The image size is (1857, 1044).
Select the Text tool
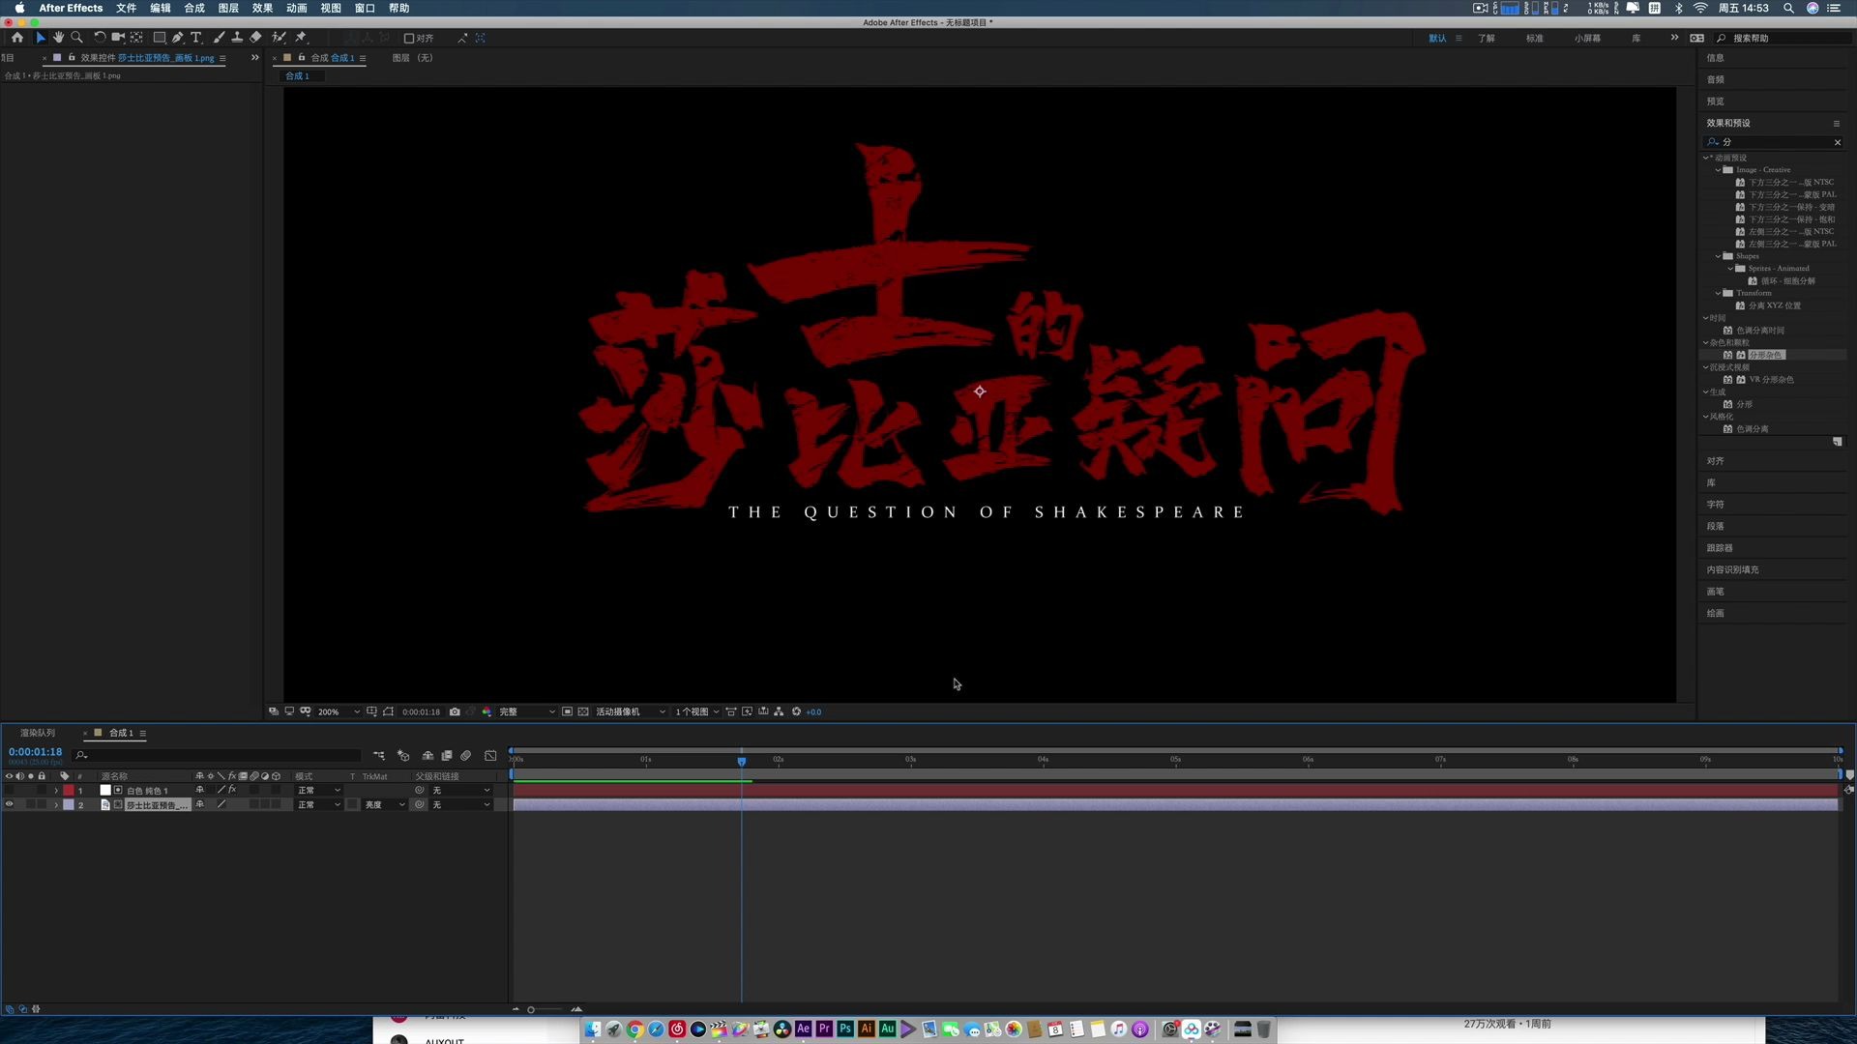(x=196, y=38)
